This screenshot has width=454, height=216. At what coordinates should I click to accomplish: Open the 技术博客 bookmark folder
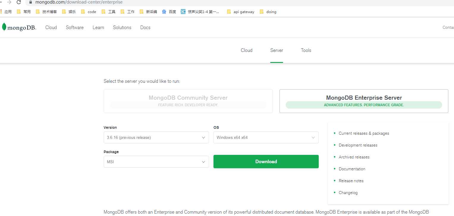pyautogui.click(x=46, y=12)
